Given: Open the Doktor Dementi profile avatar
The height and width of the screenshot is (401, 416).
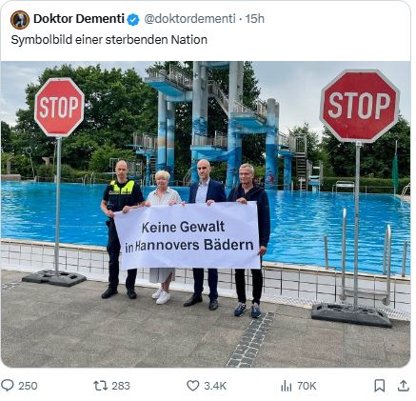Looking at the screenshot, I should pyautogui.click(x=20, y=20).
